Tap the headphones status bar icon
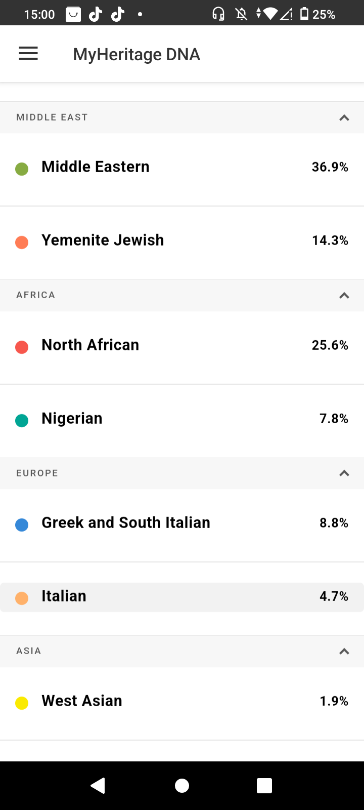Viewport: 364px width, 810px height. coord(218,14)
